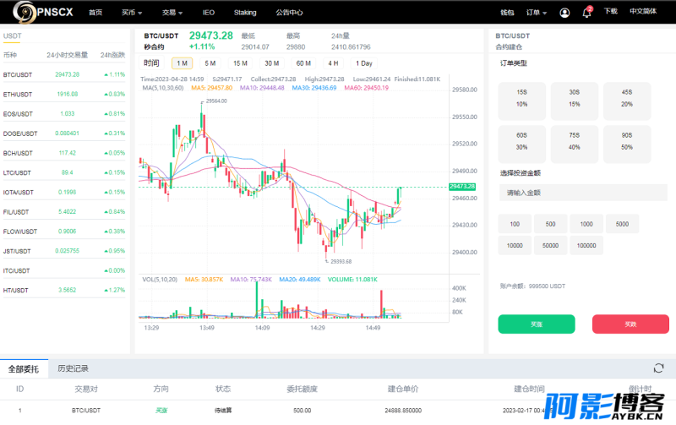676x425 pixels.
Task: Open the user account icon
Action: point(564,13)
